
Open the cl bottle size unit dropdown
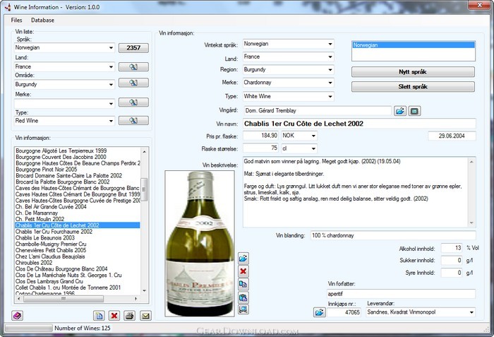313,148
